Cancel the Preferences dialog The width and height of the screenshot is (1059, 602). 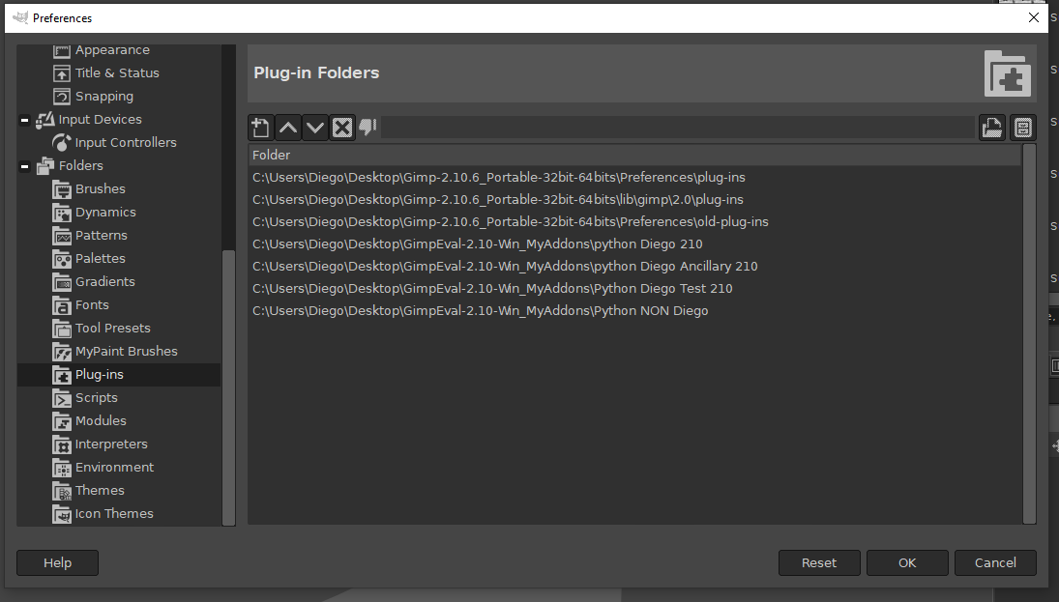point(995,562)
